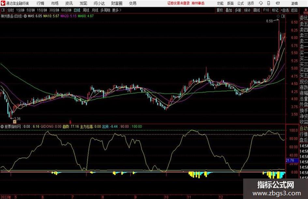Open the 交易 menu
This screenshot has height=199, width=308.
(x=133, y=3)
